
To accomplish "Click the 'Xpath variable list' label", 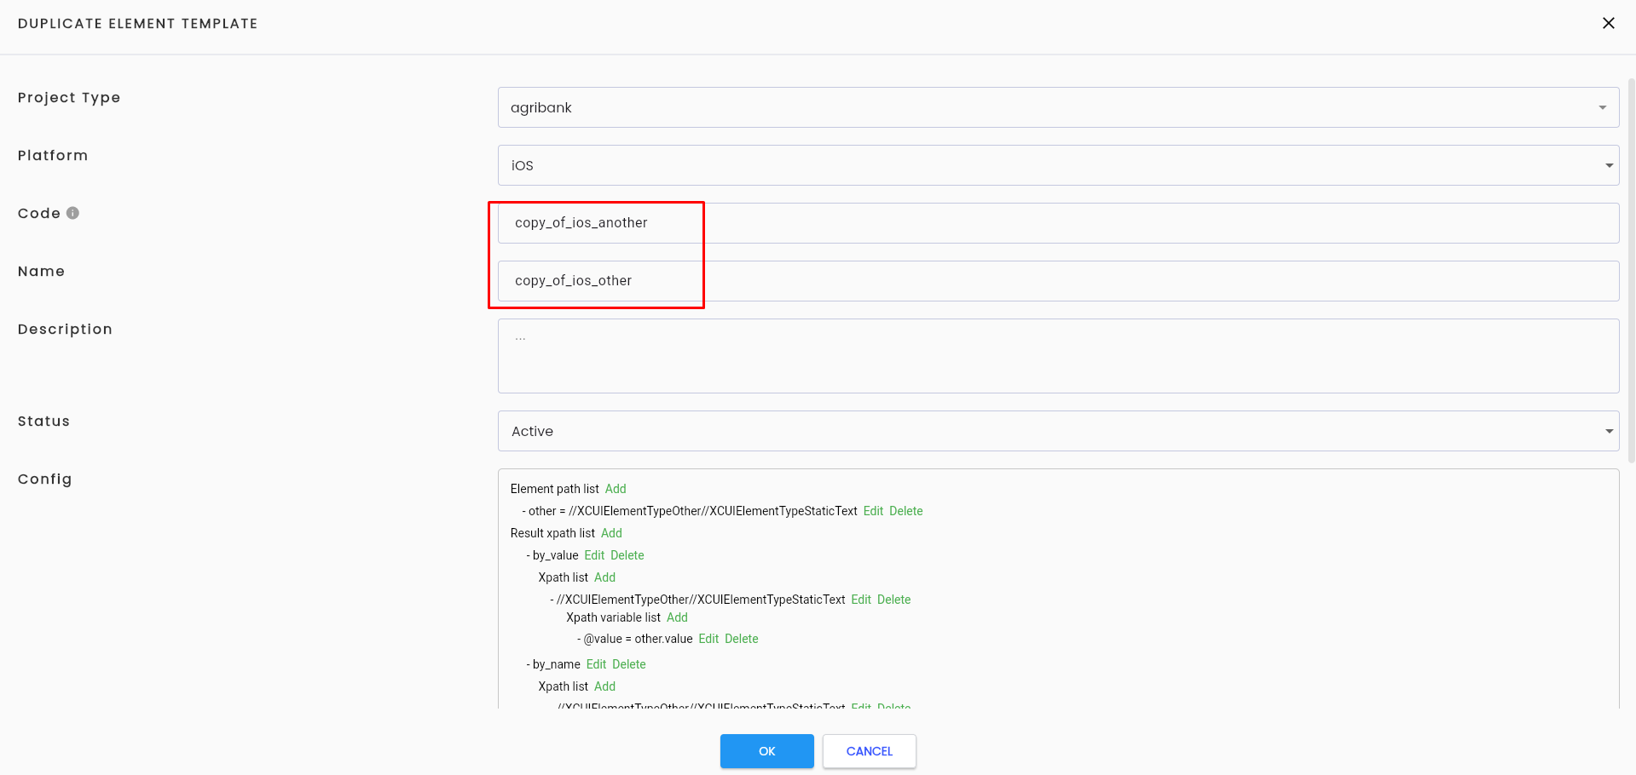I will 613,617.
